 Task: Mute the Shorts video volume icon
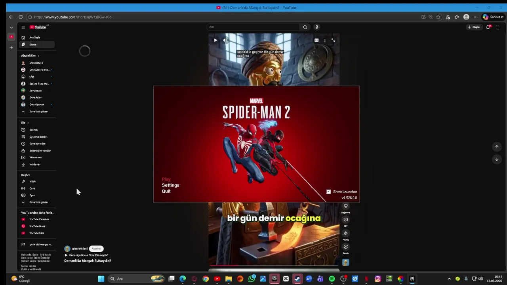225,40
